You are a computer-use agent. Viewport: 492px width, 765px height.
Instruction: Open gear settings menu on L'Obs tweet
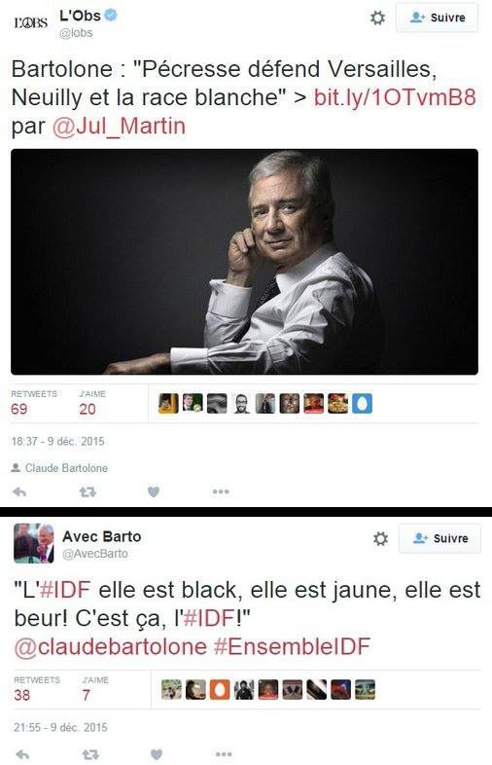[377, 18]
